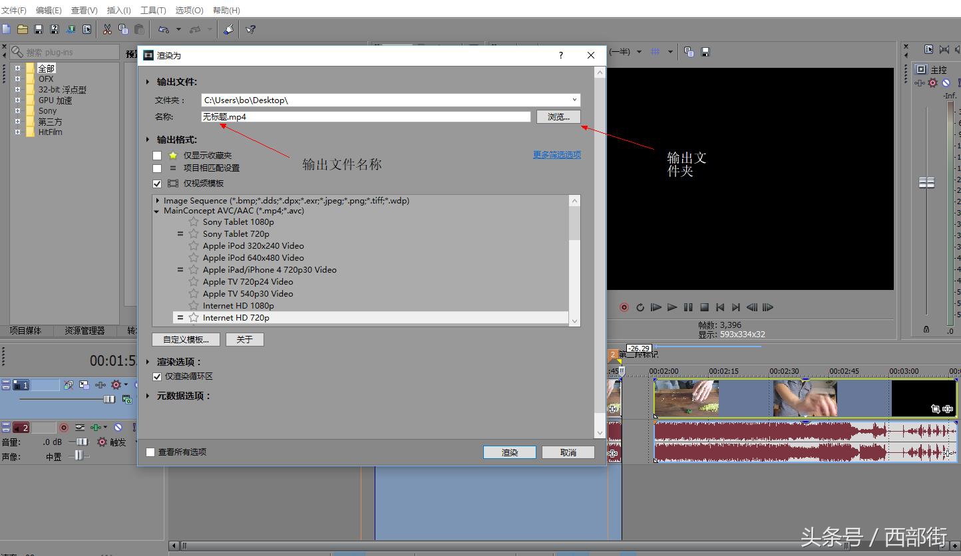Open the 工具(T) menu
Image resolution: width=961 pixels, height=556 pixels.
[x=153, y=11]
